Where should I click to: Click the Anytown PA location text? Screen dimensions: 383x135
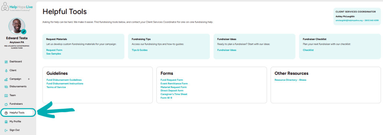coord(17,42)
